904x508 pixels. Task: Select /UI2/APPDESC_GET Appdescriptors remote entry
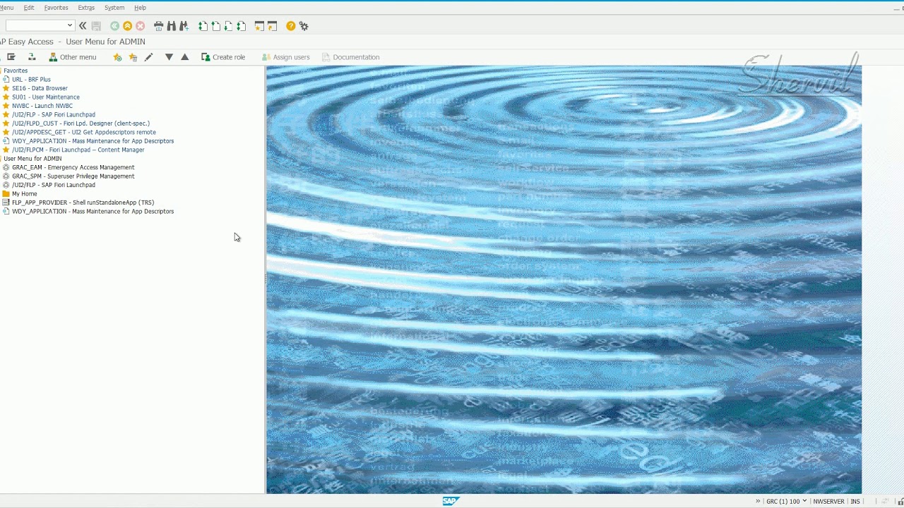[x=84, y=132]
